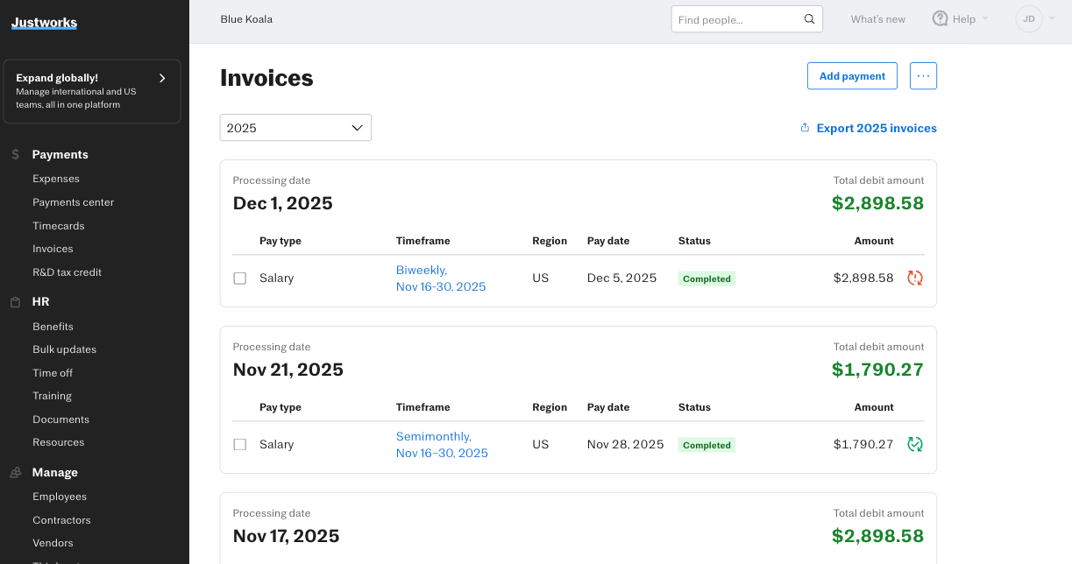Click the JD user avatar
The height and width of the screenshot is (564, 1072).
point(1028,18)
